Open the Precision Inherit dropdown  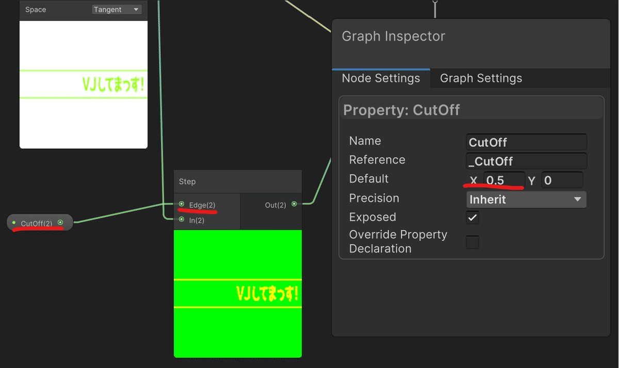tap(526, 199)
